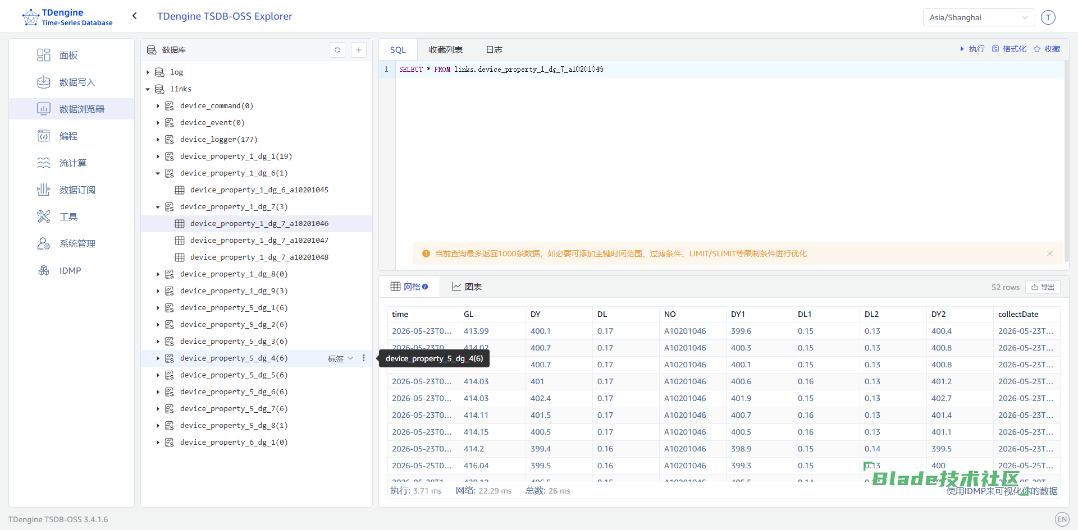Viewport: 1078px width, 530px height.
Task: Add a new database with plus button
Action: (359, 50)
